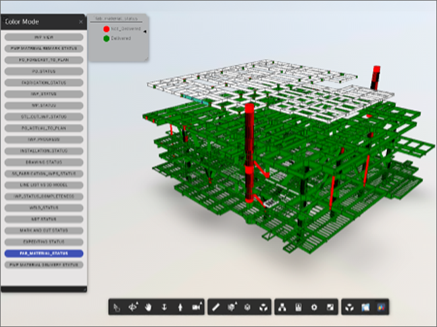Image resolution: width=437 pixels, height=327 pixels.
Task: Enable the DRAWING STATUS color mode
Action: pyautogui.click(x=43, y=162)
